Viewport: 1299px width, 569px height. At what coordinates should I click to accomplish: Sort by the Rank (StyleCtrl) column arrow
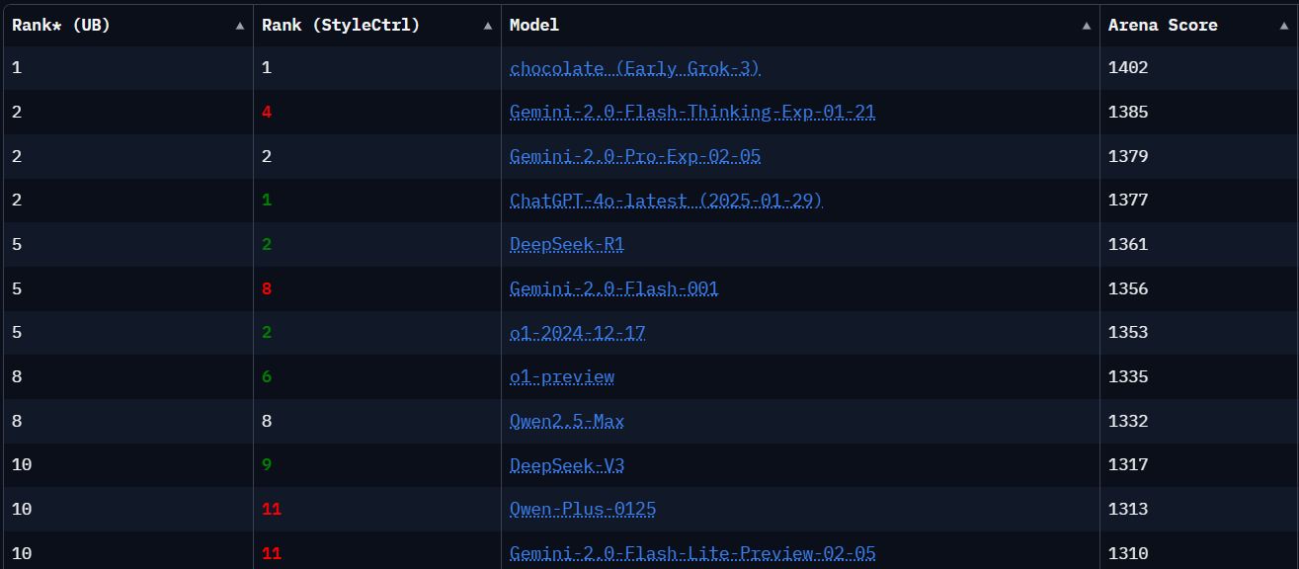pos(488,27)
